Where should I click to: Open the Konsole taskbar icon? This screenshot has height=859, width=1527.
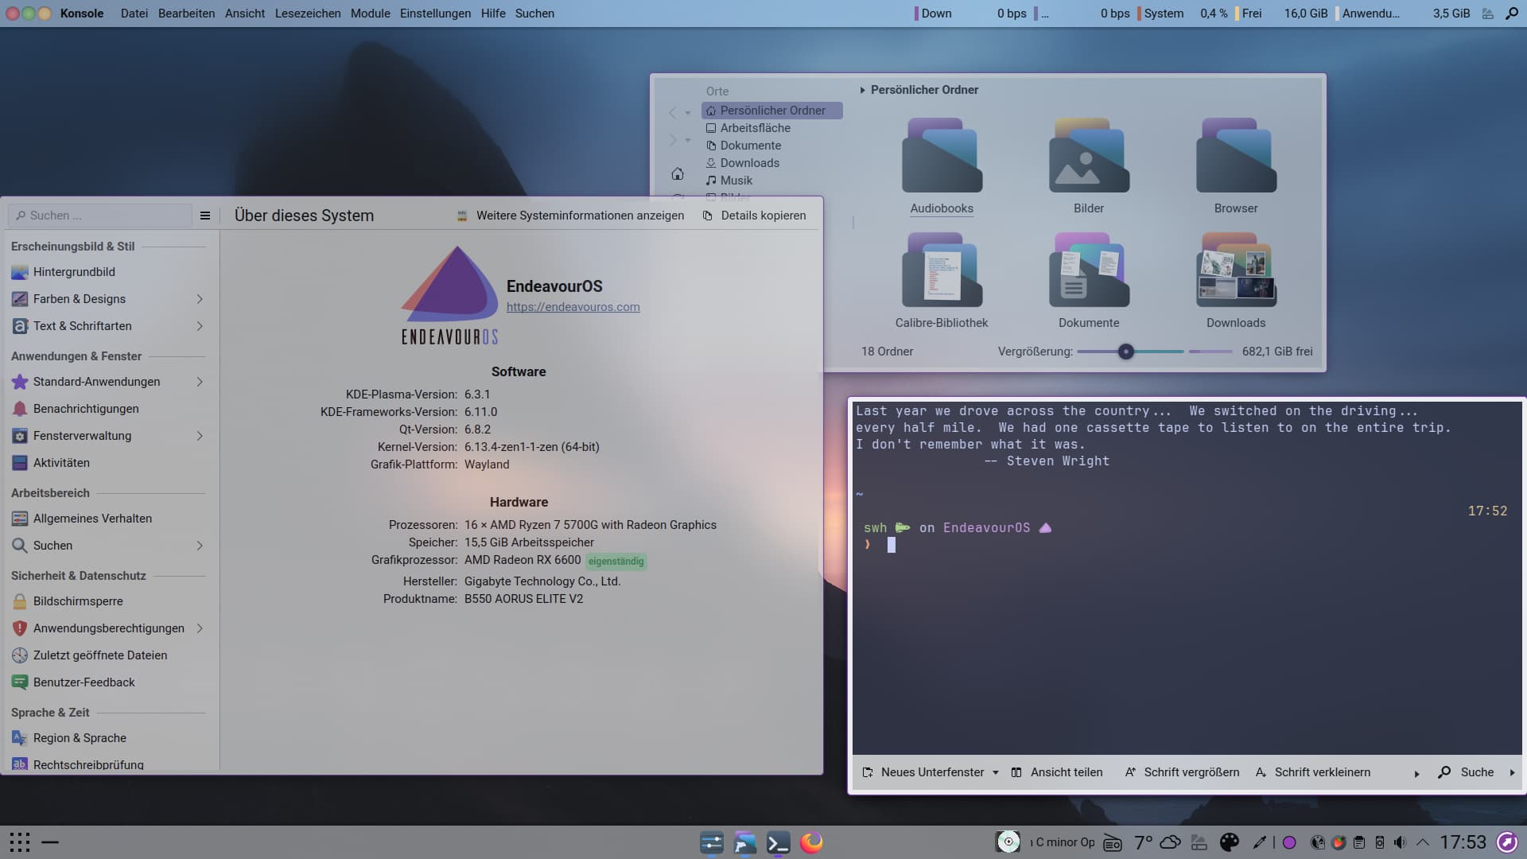[x=778, y=842]
